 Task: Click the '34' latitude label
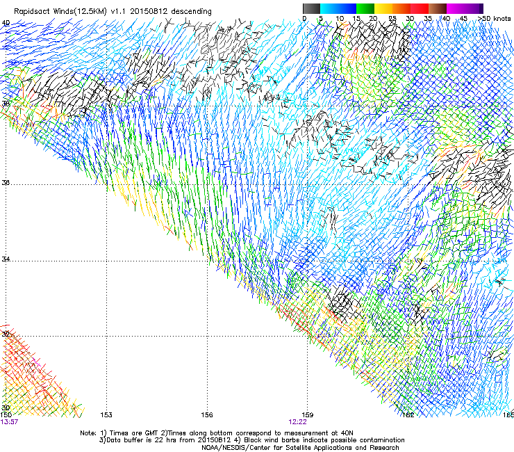pos(6,259)
